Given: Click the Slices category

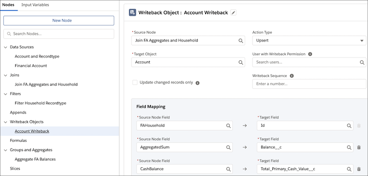Looking at the screenshot, I should (15, 169).
